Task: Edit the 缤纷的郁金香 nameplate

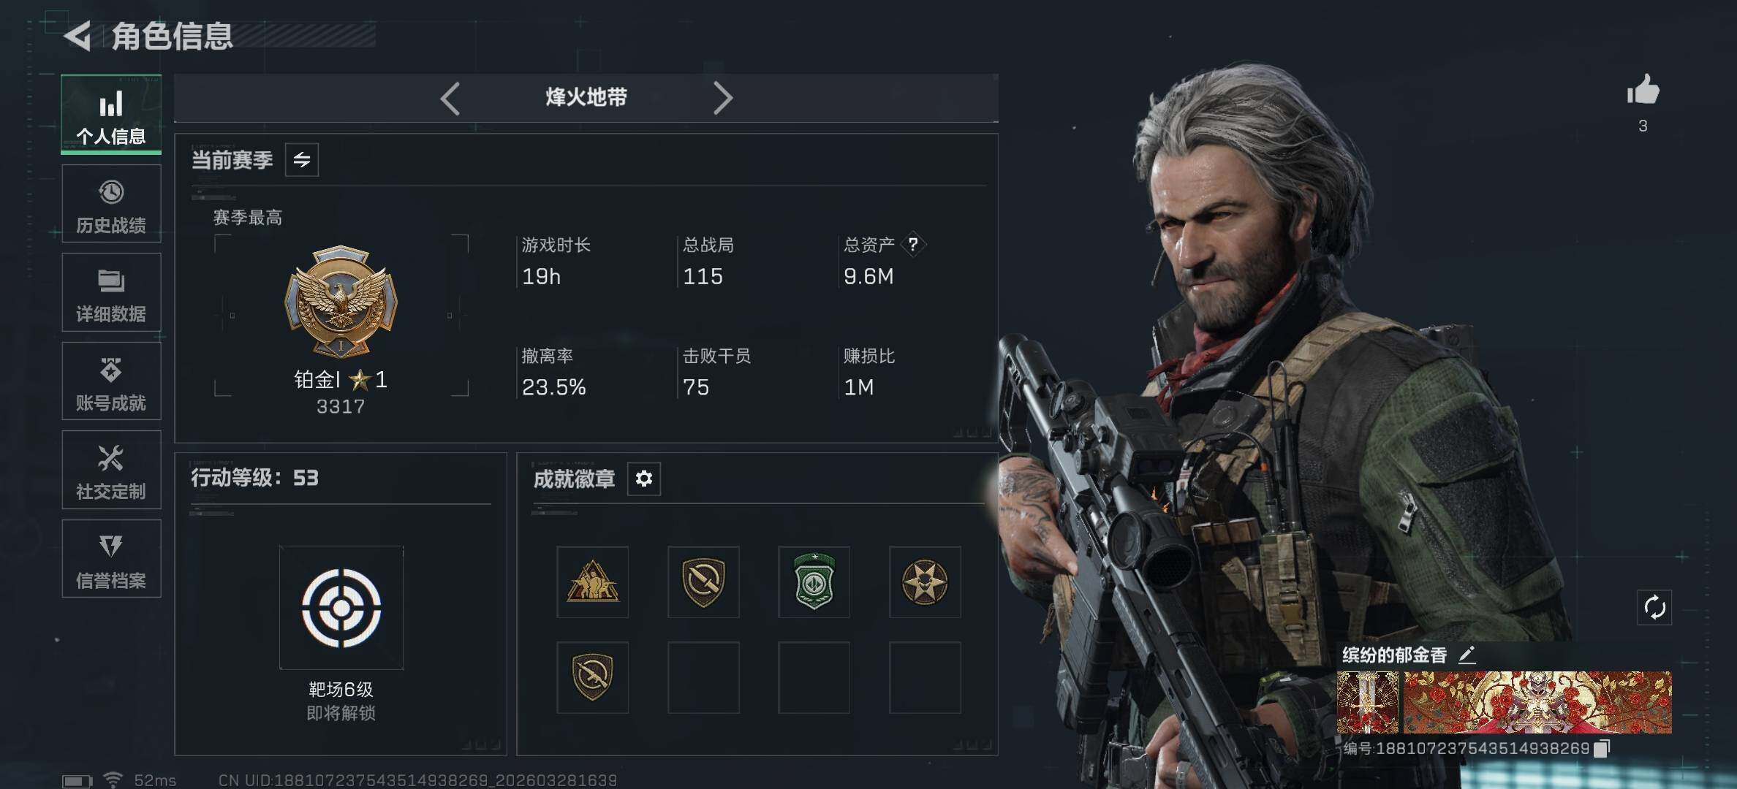Action: click(x=1467, y=655)
